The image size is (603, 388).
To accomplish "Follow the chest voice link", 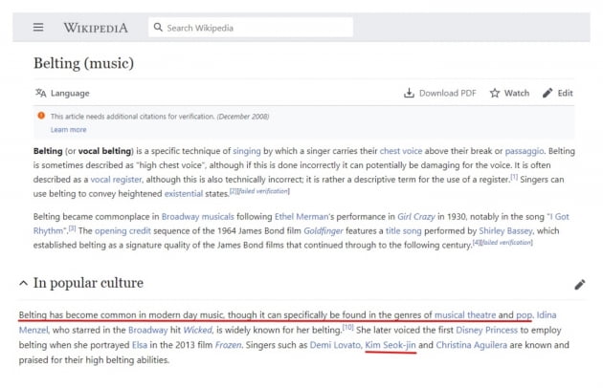I will (x=401, y=151).
